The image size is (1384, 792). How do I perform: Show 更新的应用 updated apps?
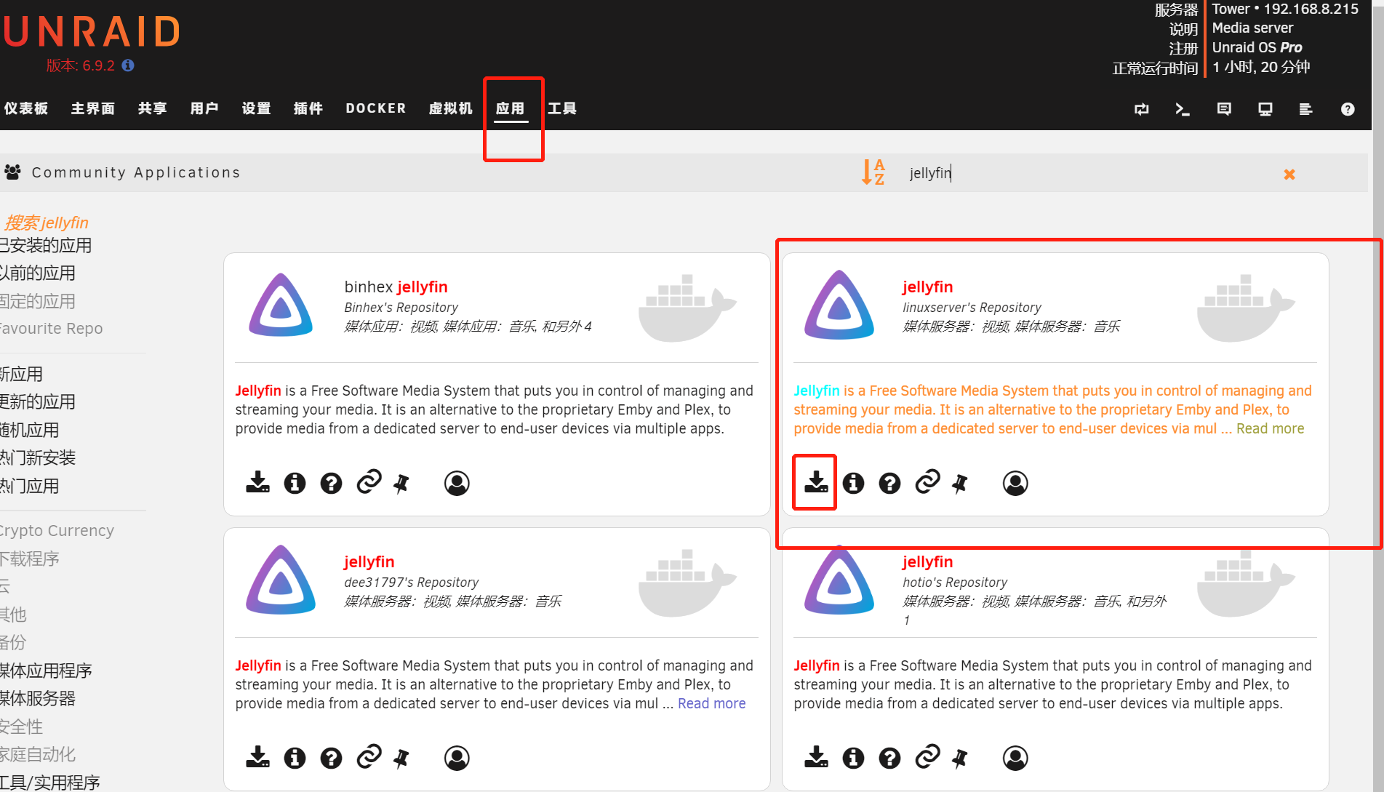pos(37,401)
